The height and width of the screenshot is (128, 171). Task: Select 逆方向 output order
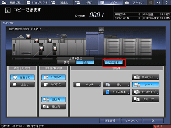pyautogui.click(x=54, y=107)
